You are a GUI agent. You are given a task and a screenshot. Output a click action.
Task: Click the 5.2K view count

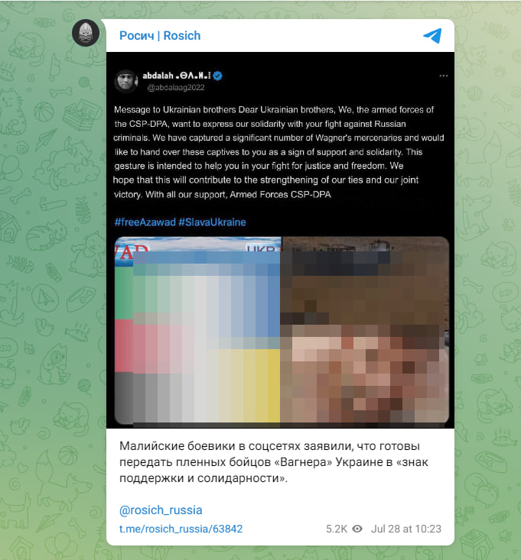tap(337, 529)
